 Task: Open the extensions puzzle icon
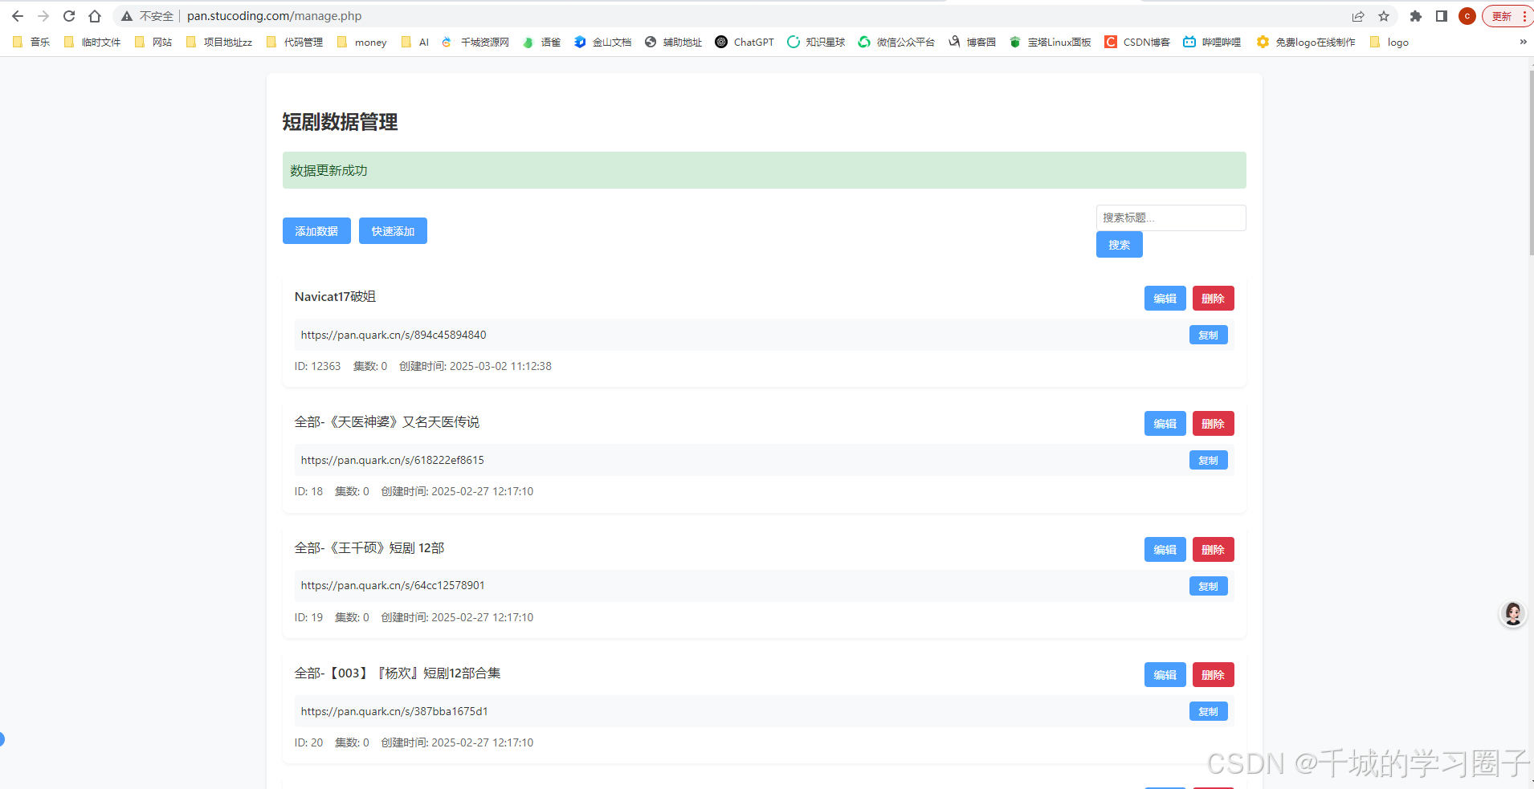[x=1416, y=16]
